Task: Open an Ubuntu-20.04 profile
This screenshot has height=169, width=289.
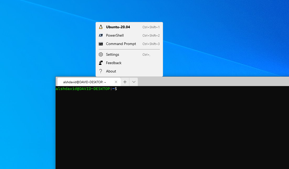Action: click(129, 27)
